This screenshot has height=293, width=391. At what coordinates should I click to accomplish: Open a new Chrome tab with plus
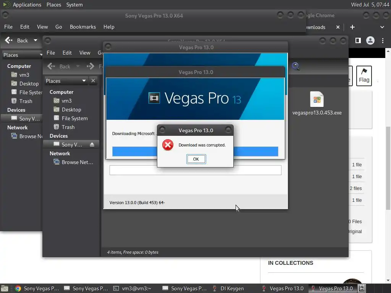coord(352,27)
